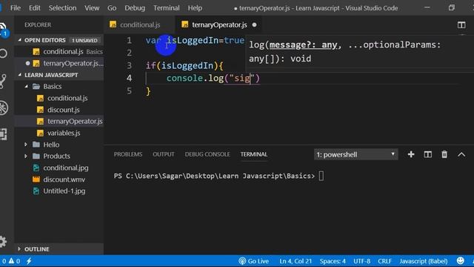Select the Terminal panel tab
The width and height of the screenshot is (474, 267).
253,154
